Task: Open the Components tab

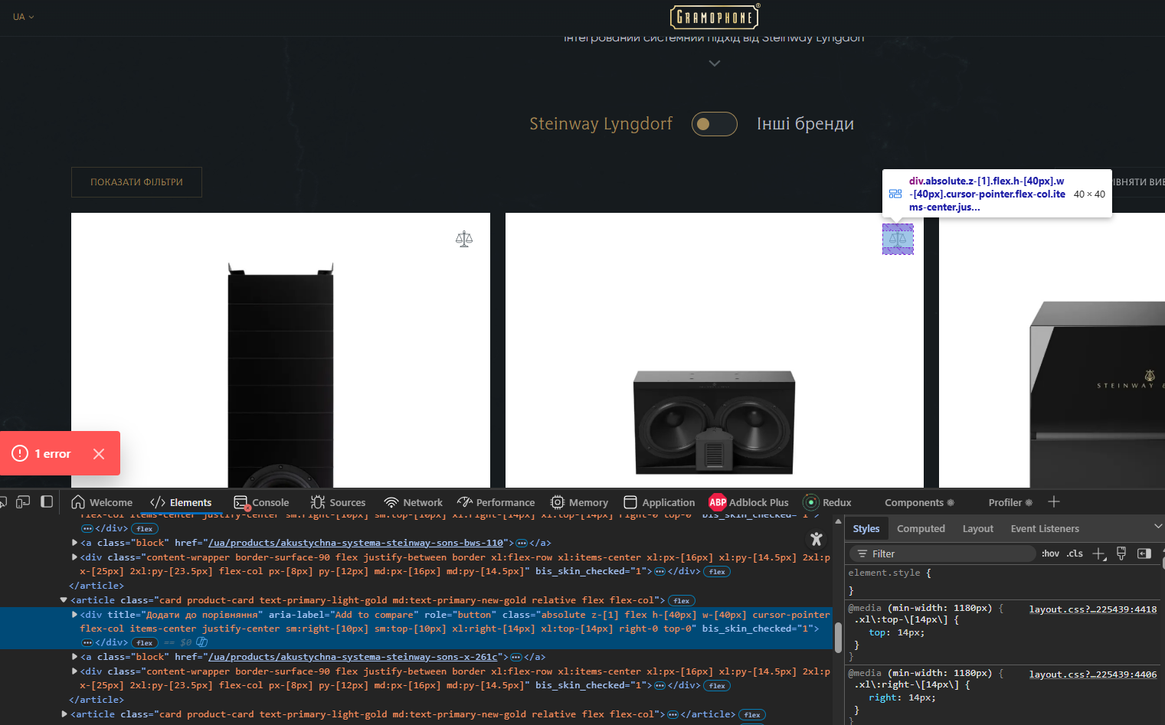Action: tap(919, 502)
